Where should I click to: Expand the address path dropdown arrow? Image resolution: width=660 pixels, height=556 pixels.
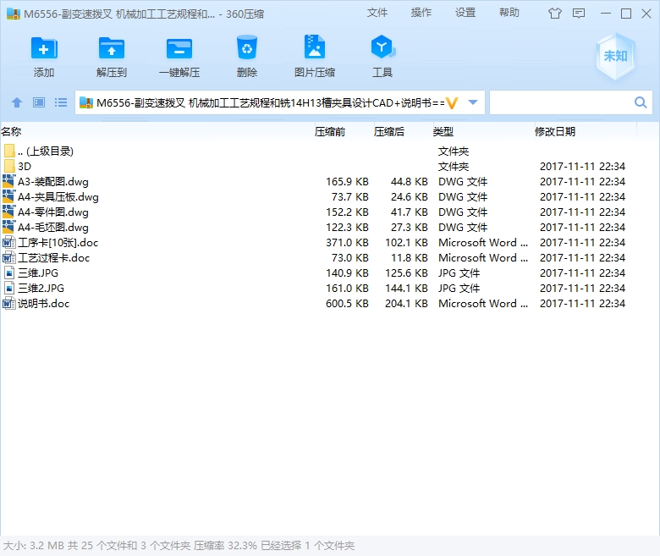click(x=473, y=102)
